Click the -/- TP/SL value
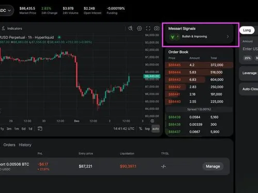This screenshot has height=193, width=258. (x=164, y=166)
